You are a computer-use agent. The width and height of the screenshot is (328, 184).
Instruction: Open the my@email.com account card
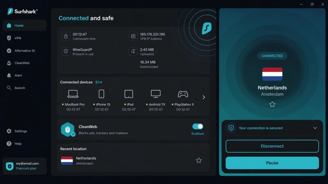(x=25, y=166)
